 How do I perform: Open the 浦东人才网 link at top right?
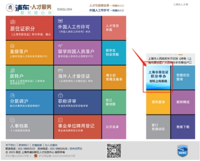[x=181, y=4]
